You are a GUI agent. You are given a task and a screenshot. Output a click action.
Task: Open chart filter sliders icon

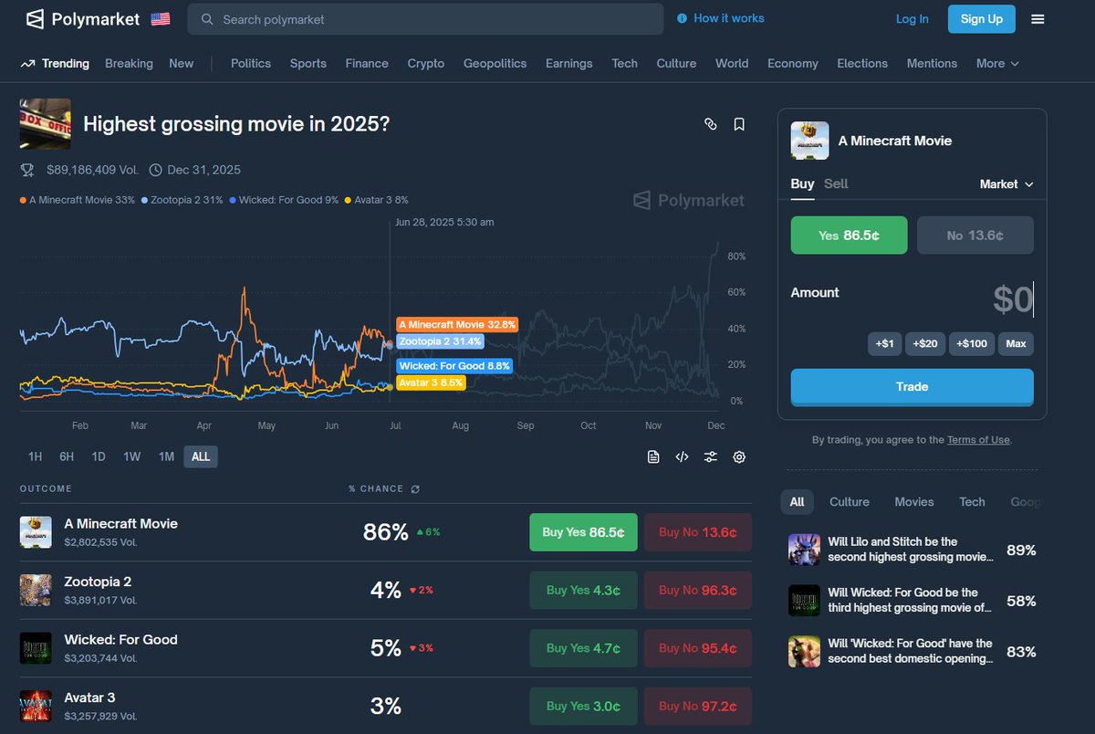pos(710,457)
